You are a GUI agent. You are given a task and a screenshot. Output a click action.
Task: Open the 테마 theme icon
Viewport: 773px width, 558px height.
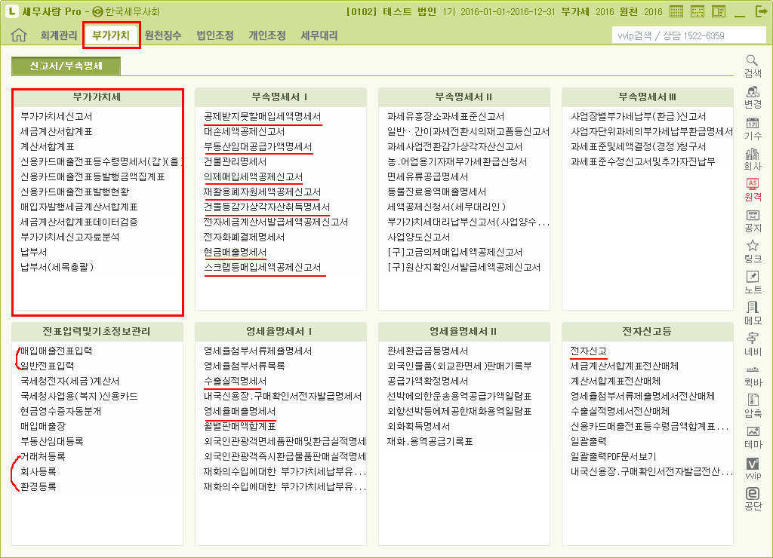753,437
